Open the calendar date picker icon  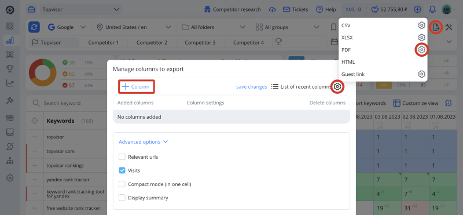click(335, 42)
